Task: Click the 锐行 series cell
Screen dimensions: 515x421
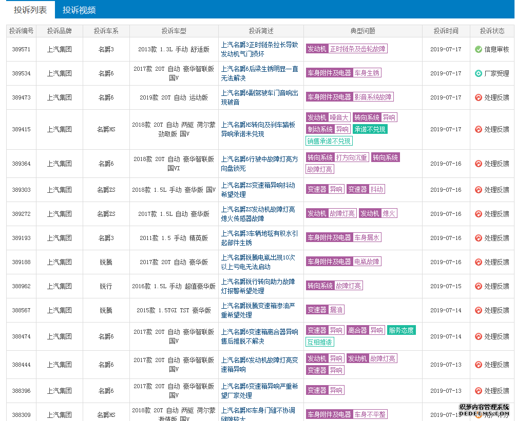Action: pos(106,286)
